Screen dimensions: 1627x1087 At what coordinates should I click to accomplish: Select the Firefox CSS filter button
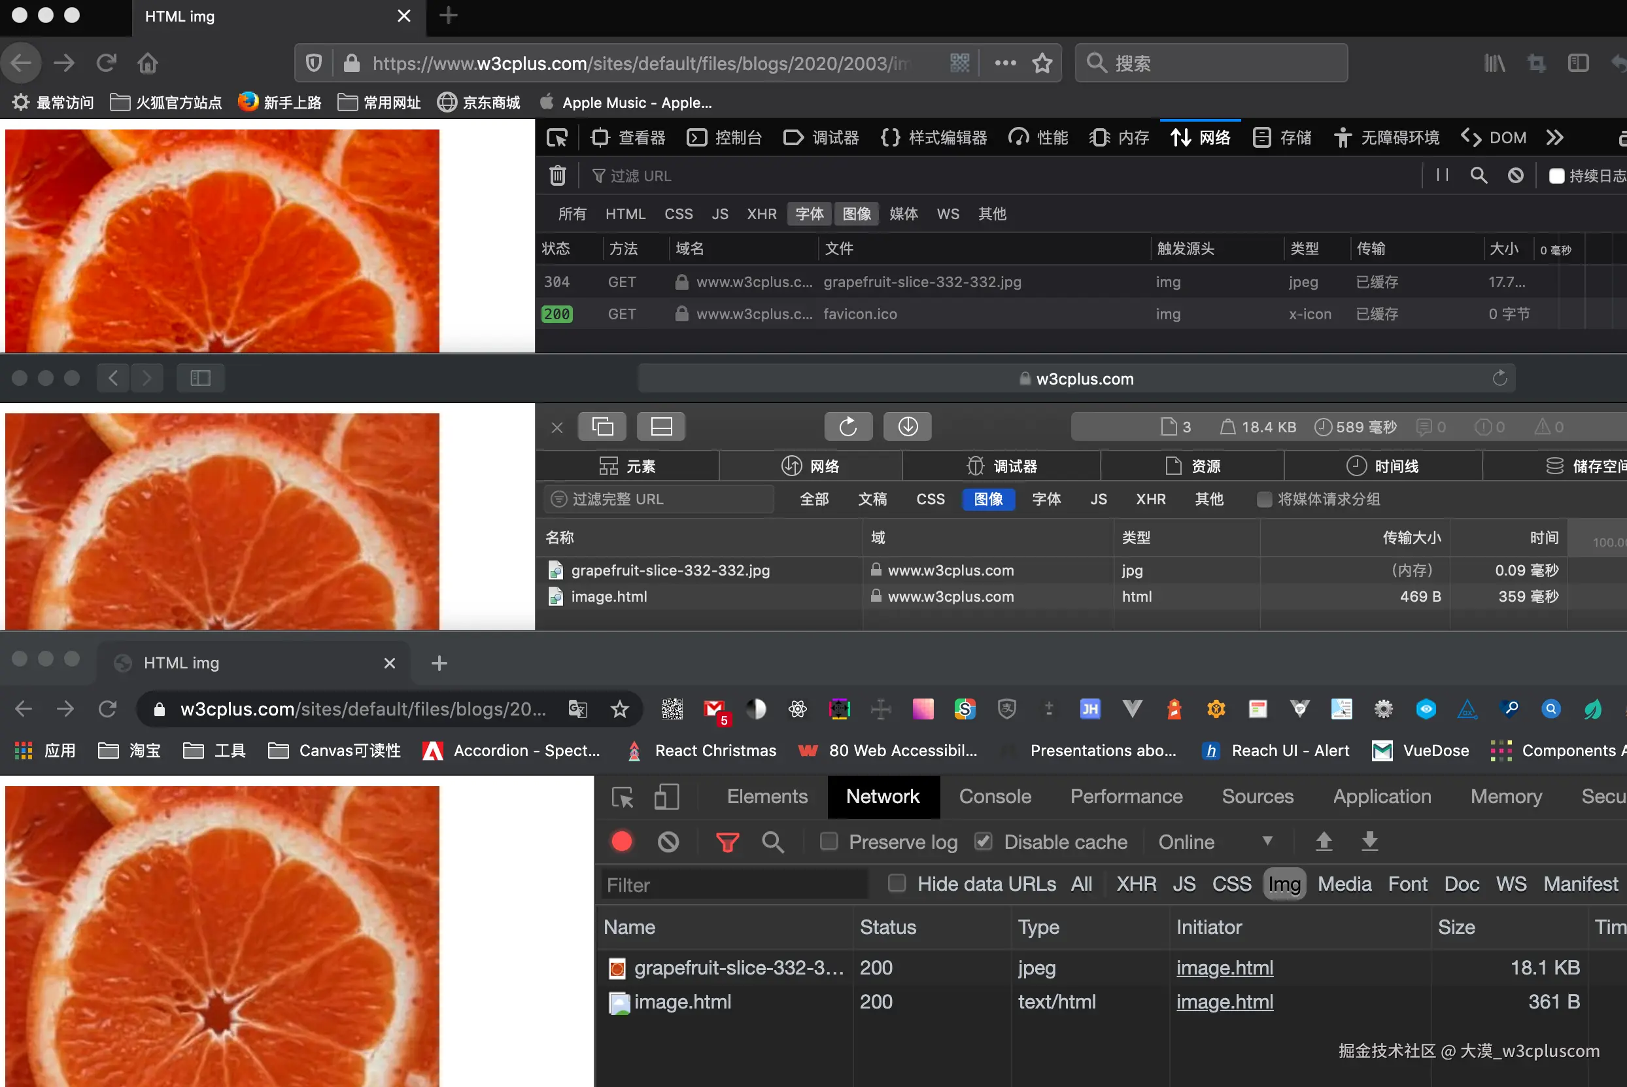coord(677,213)
